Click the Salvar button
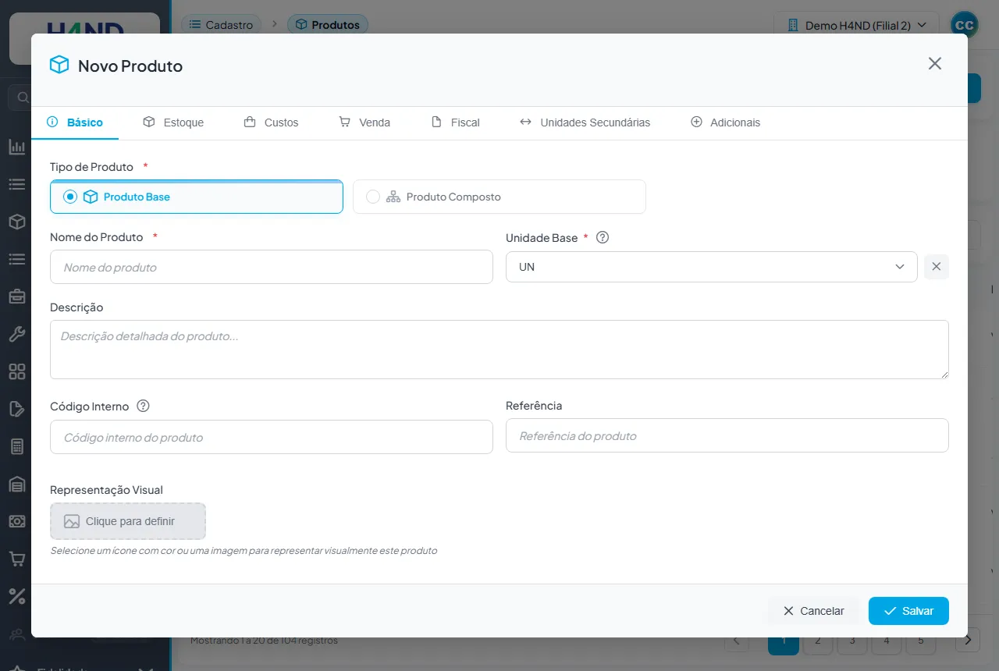This screenshot has height=671, width=999. [x=908, y=611]
